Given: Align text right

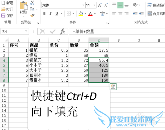Looking at the screenshot, I should pos(126,13).
